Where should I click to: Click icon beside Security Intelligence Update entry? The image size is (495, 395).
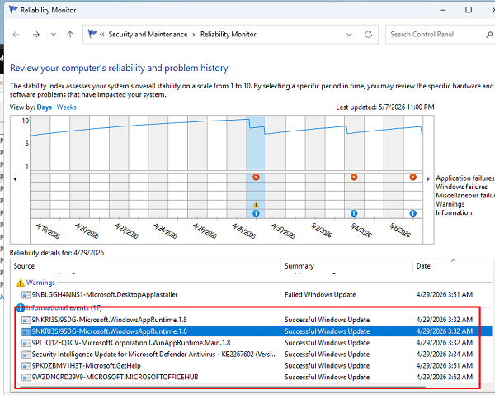tap(26, 355)
